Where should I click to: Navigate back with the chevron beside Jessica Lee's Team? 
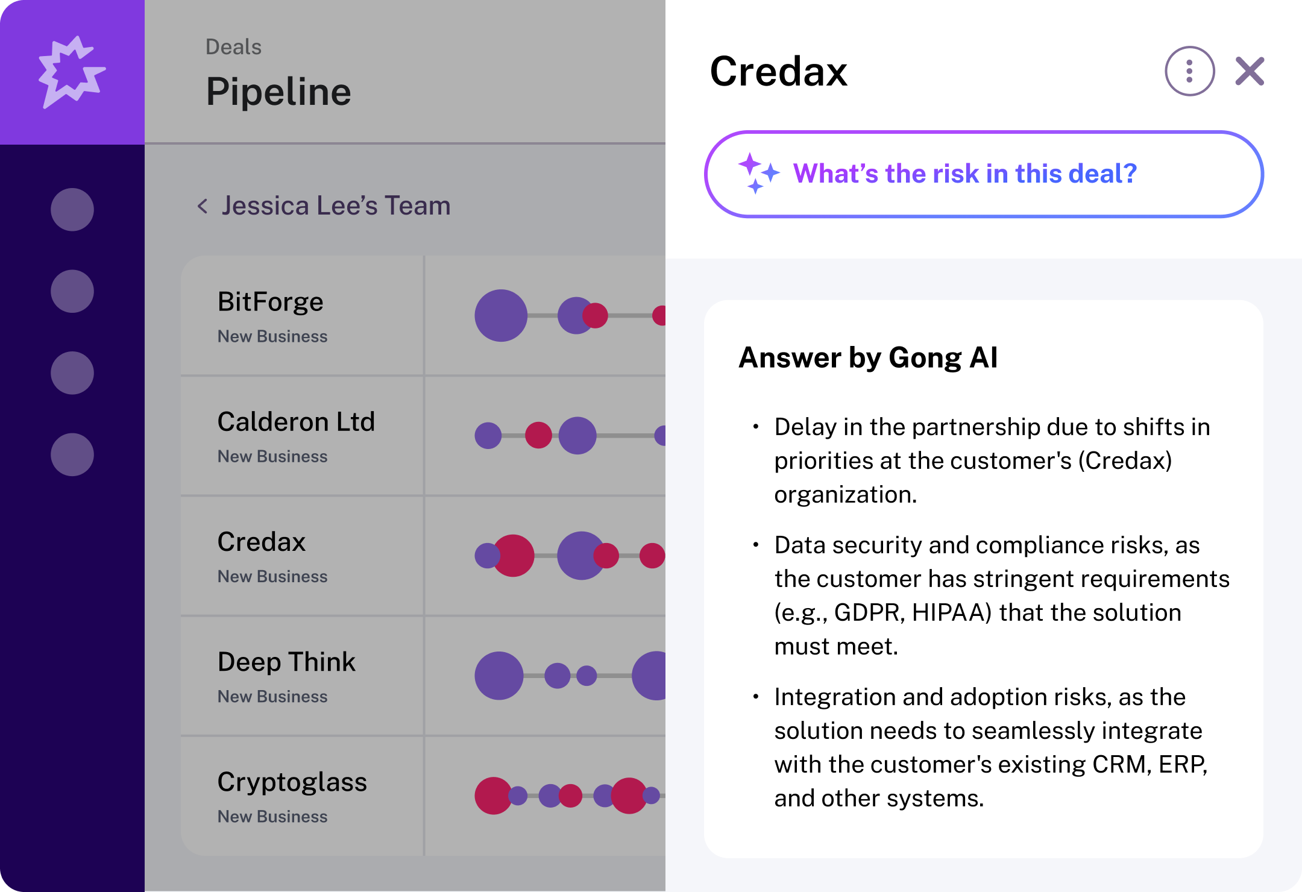point(203,206)
